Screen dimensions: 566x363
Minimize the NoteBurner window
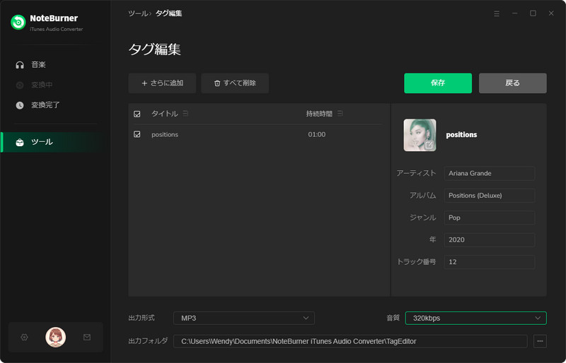click(515, 13)
